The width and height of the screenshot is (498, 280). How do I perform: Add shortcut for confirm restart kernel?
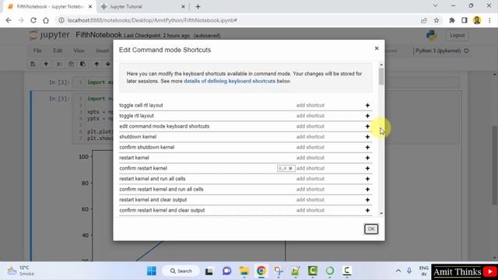click(x=367, y=168)
